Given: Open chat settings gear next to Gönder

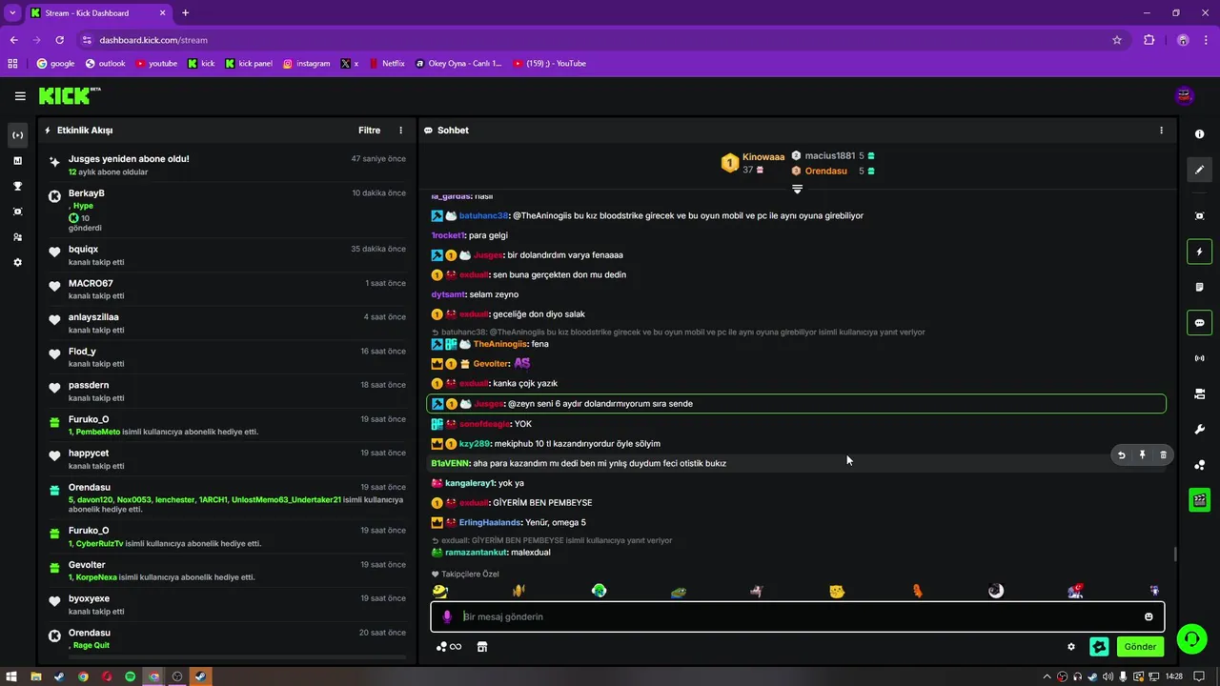Looking at the screenshot, I should pos(1071,647).
